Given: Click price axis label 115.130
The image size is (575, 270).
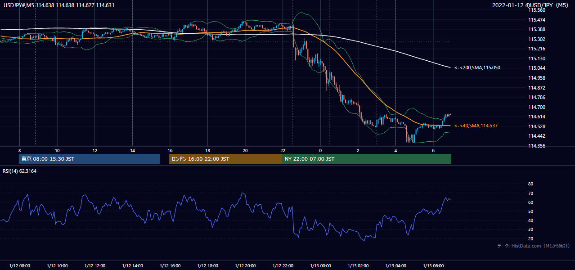Looking at the screenshot, I should 536,58.
